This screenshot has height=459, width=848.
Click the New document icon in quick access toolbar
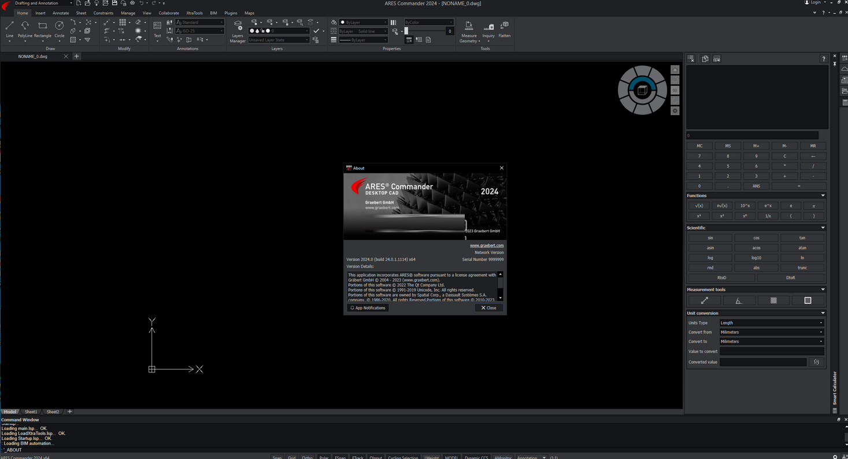coord(79,3)
